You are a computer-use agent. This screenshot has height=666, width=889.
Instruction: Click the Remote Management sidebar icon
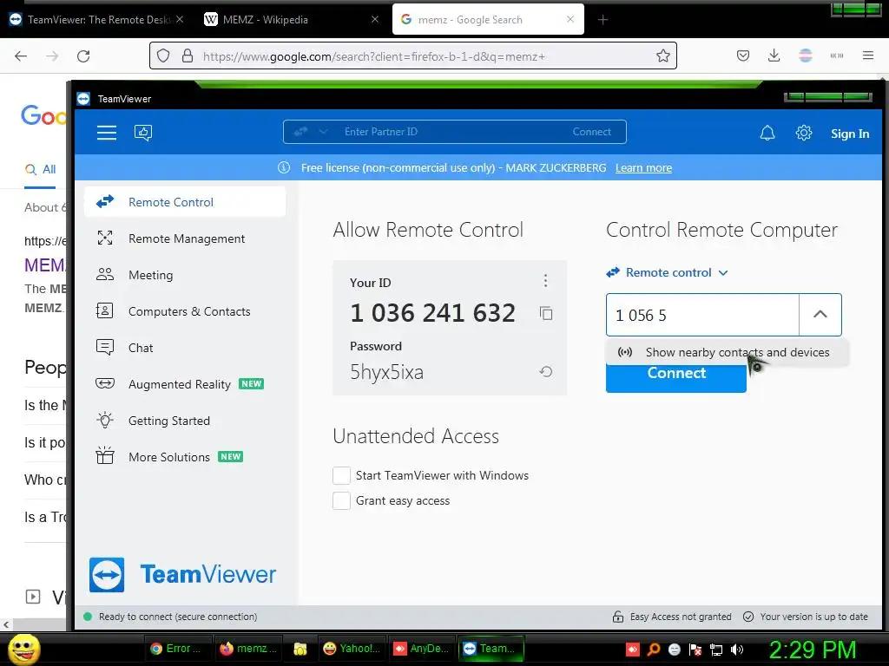click(105, 238)
